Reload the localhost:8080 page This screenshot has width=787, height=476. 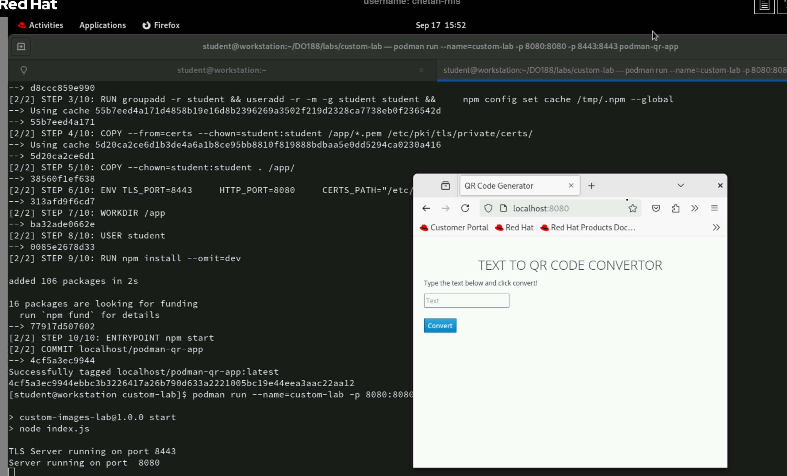(465, 208)
